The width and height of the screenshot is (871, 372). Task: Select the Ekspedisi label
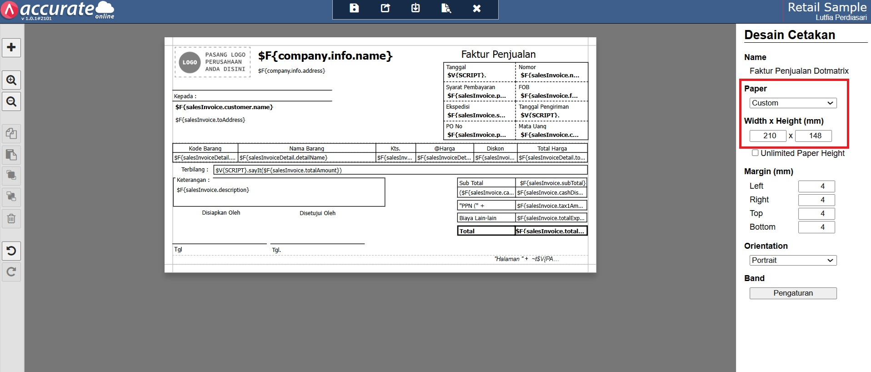tap(458, 107)
